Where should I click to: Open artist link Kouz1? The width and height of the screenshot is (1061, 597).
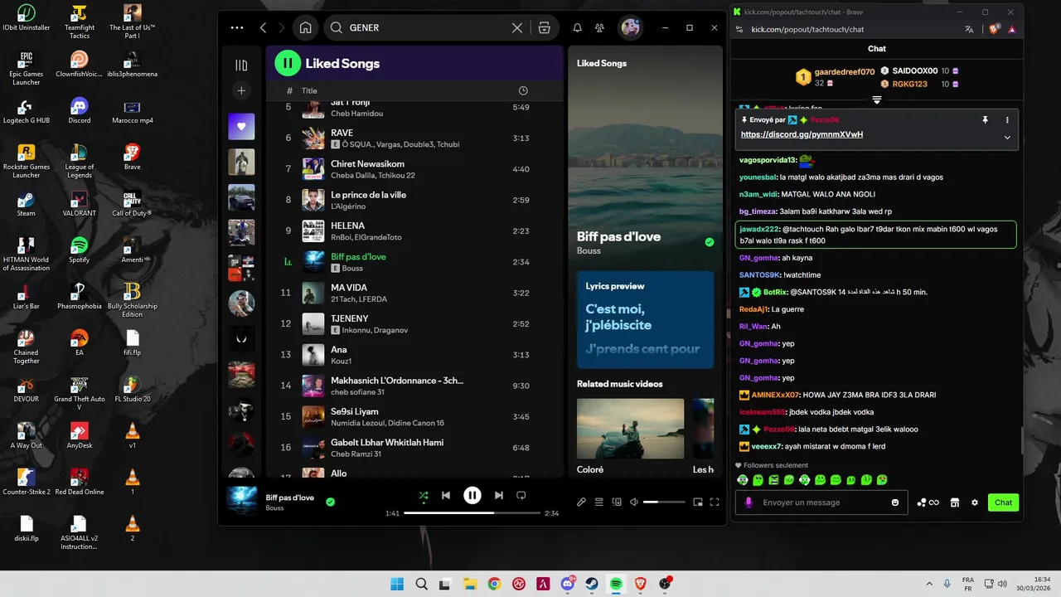tap(342, 361)
